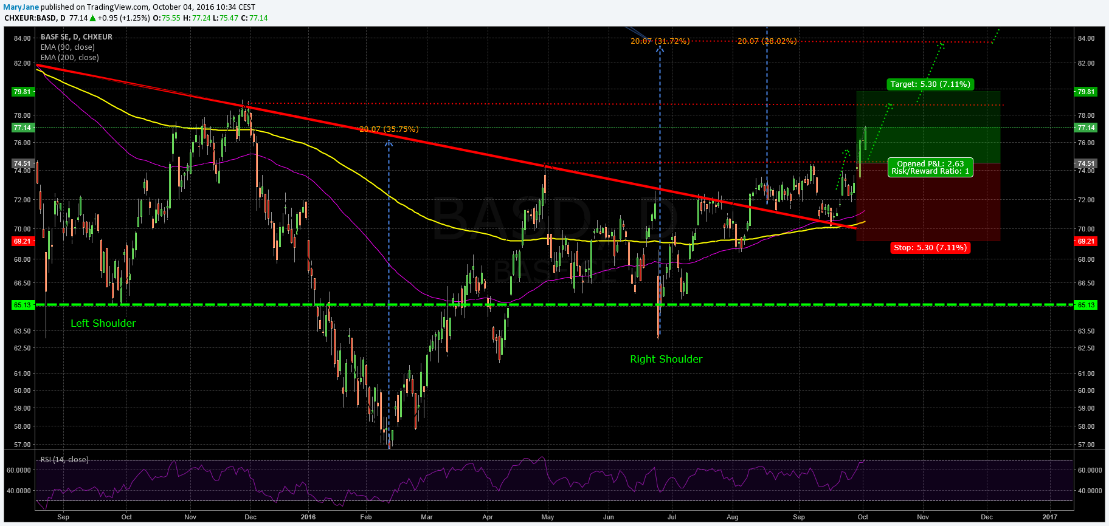This screenshot has height=526, width=1109.
Task: Click the L:75.47 low value
Action: click(226, 18)
